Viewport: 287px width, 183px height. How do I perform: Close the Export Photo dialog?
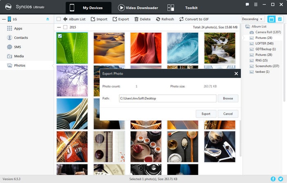tap(236, 74)
